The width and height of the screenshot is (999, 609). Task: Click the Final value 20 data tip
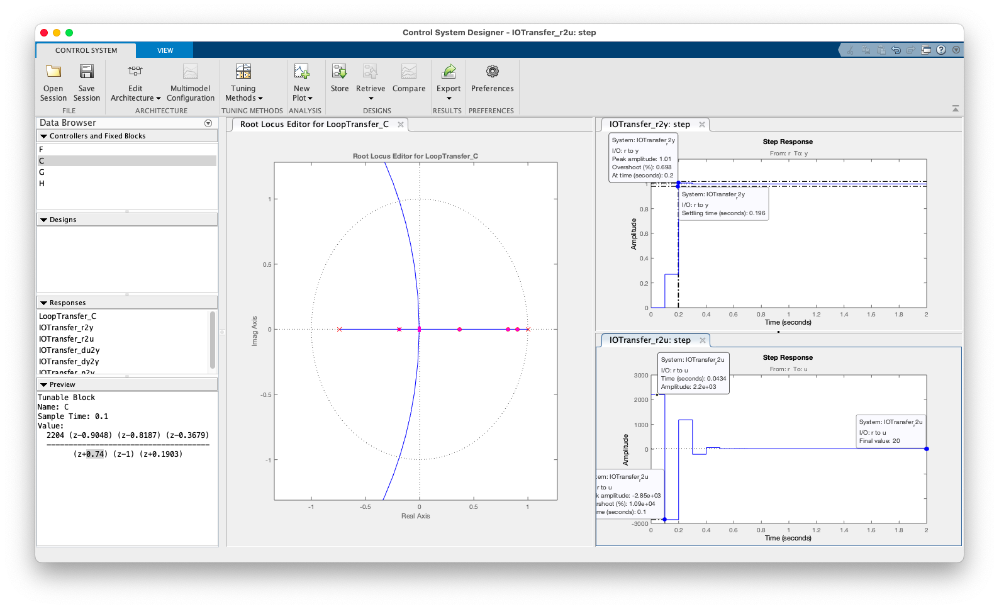[890, 432]
